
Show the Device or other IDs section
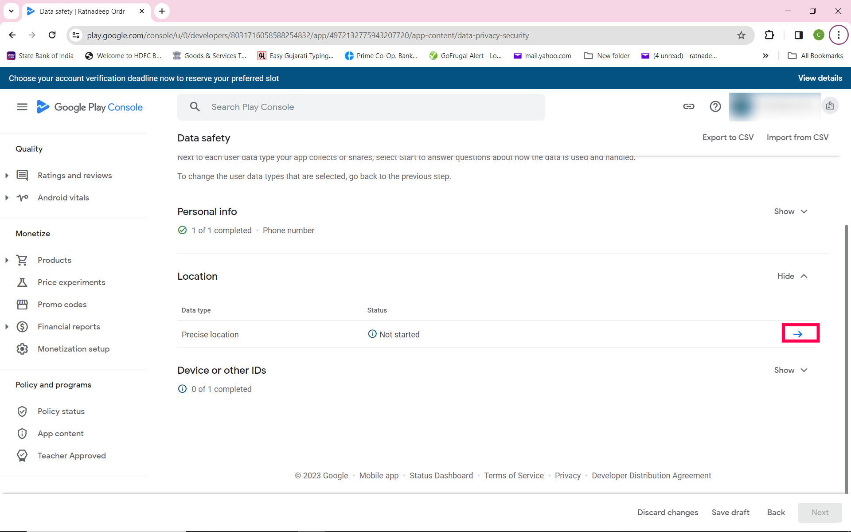(791, 370)
